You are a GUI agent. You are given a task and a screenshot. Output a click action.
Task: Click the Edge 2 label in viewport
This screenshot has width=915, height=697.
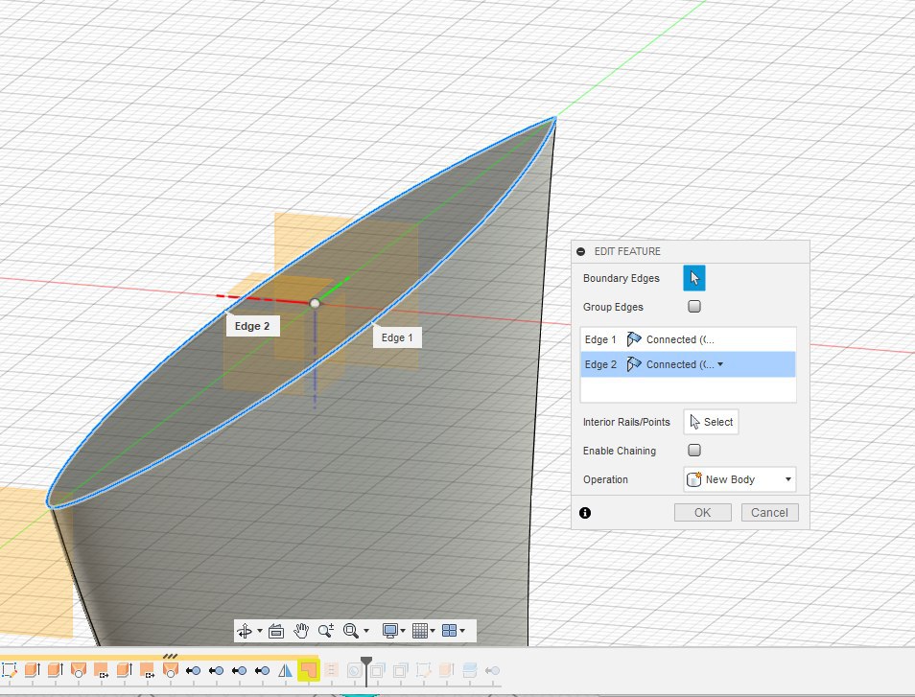tap(252, 326)
